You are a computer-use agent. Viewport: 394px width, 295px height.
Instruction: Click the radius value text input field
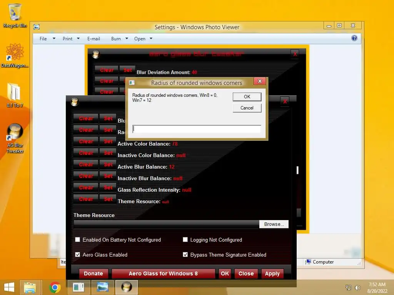point(197,129)
